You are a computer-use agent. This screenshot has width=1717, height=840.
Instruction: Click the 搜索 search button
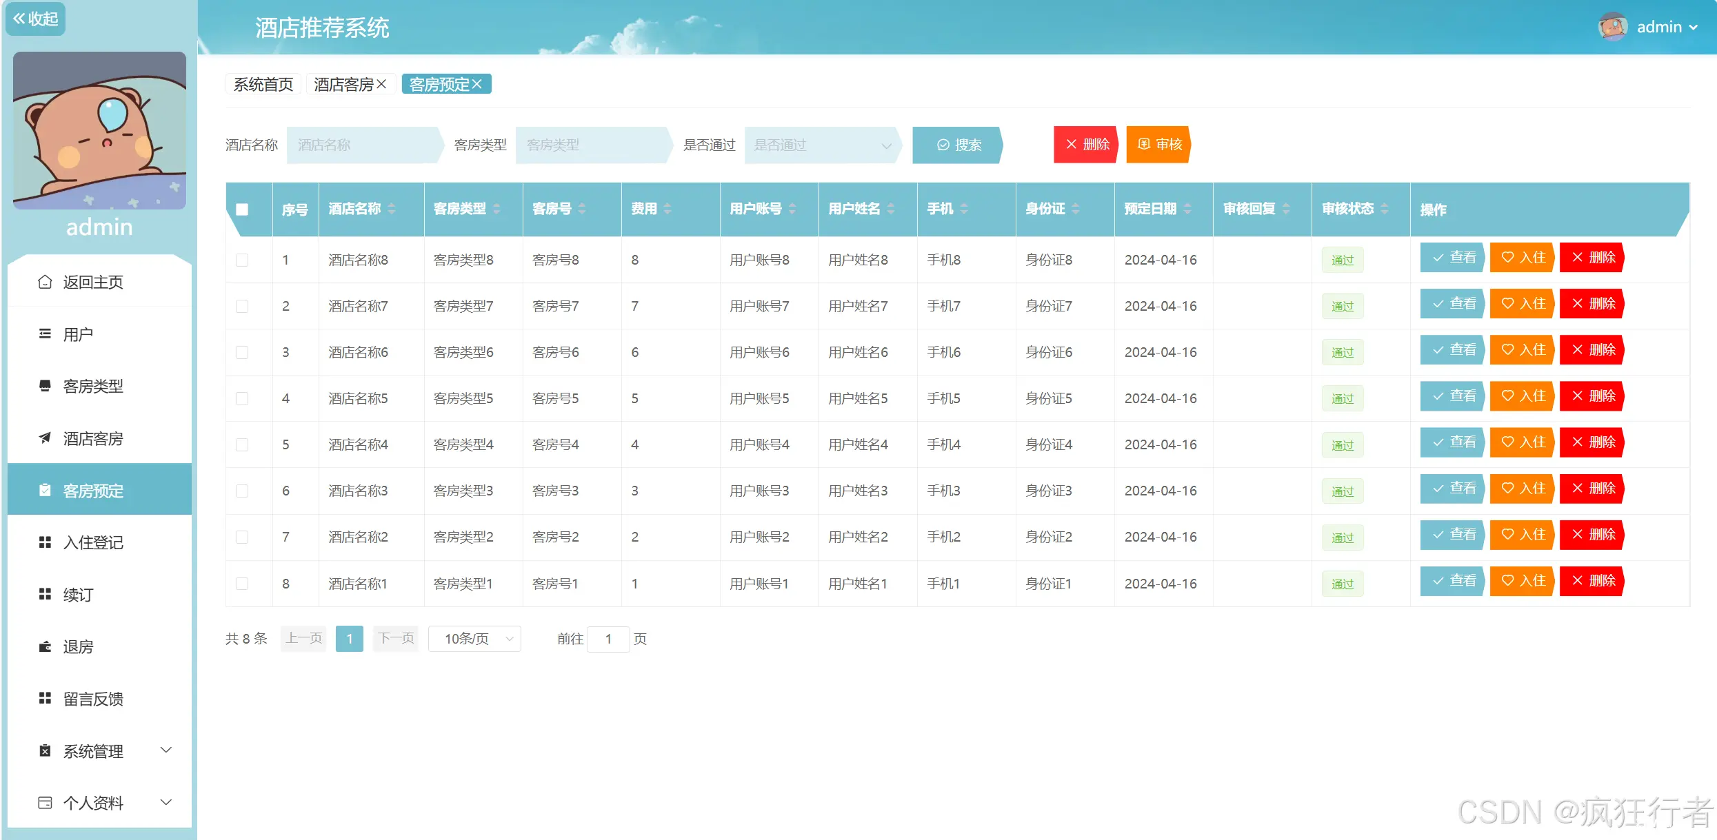[x=958, y=145]
